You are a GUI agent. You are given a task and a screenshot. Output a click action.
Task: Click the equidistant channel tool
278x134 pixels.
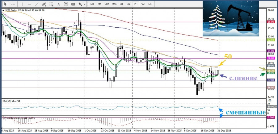tap(45, 4)
